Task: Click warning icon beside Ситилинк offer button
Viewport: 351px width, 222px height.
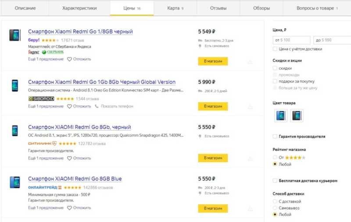Action: click(x=251, y=159)
